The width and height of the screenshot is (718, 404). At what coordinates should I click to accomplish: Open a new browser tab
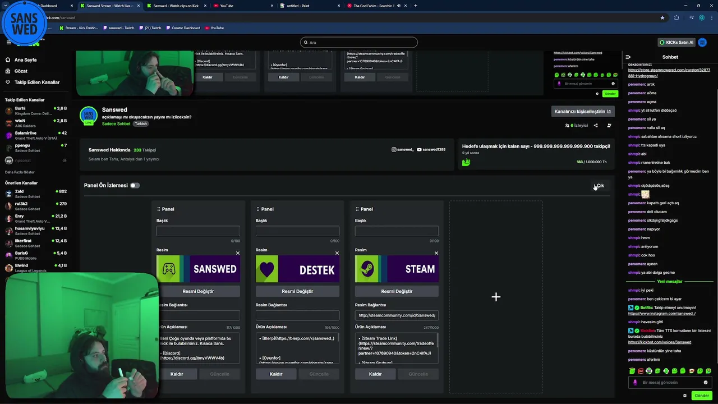click(x=415, y=6)
